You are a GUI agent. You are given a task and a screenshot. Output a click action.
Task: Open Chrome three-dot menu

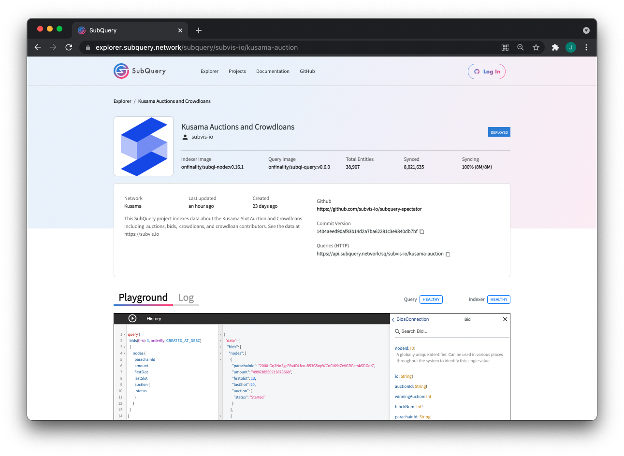point(586,47)
